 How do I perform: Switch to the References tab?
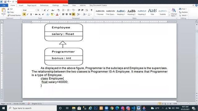[x=44, y=5]
